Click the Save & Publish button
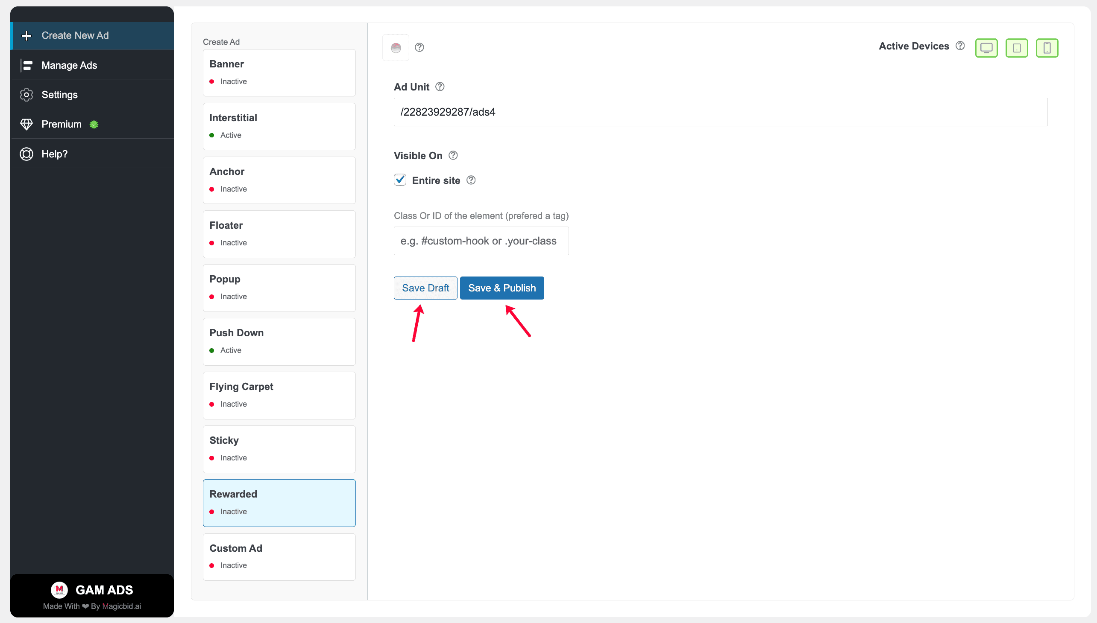This screenshot has width=1097, height=623. click(x=502, y=288)
